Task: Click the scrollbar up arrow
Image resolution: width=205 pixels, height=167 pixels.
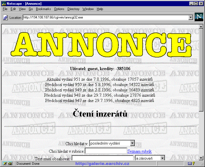Action: pyautogui.click(x=201, y=27)
